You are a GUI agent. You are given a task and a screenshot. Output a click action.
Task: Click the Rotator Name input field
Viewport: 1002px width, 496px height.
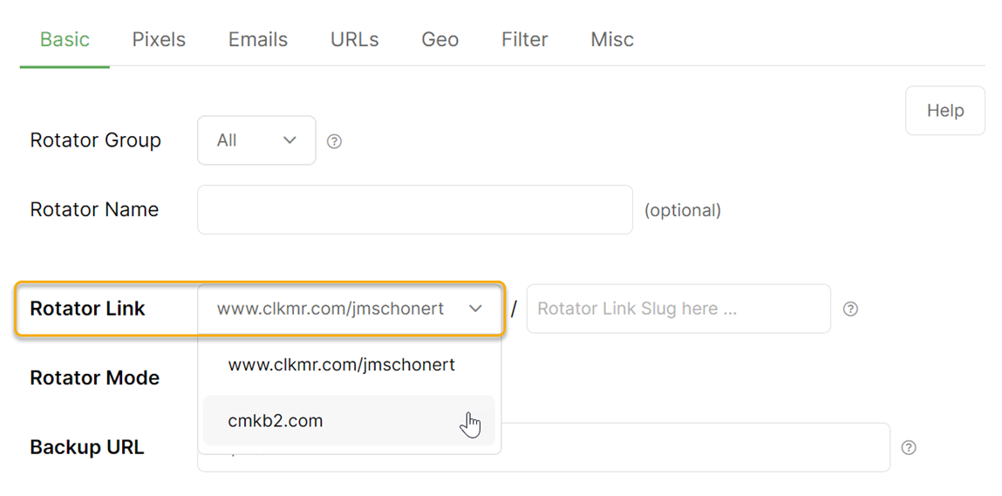click(x=414, y=210)
